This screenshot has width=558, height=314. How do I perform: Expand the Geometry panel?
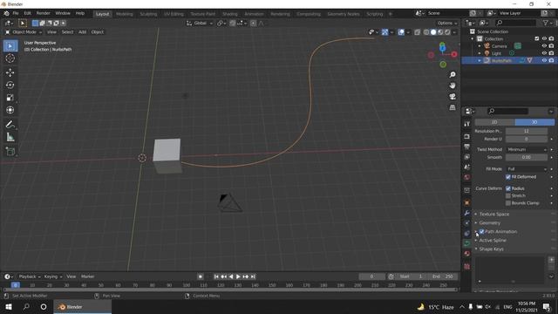[489, 223]
